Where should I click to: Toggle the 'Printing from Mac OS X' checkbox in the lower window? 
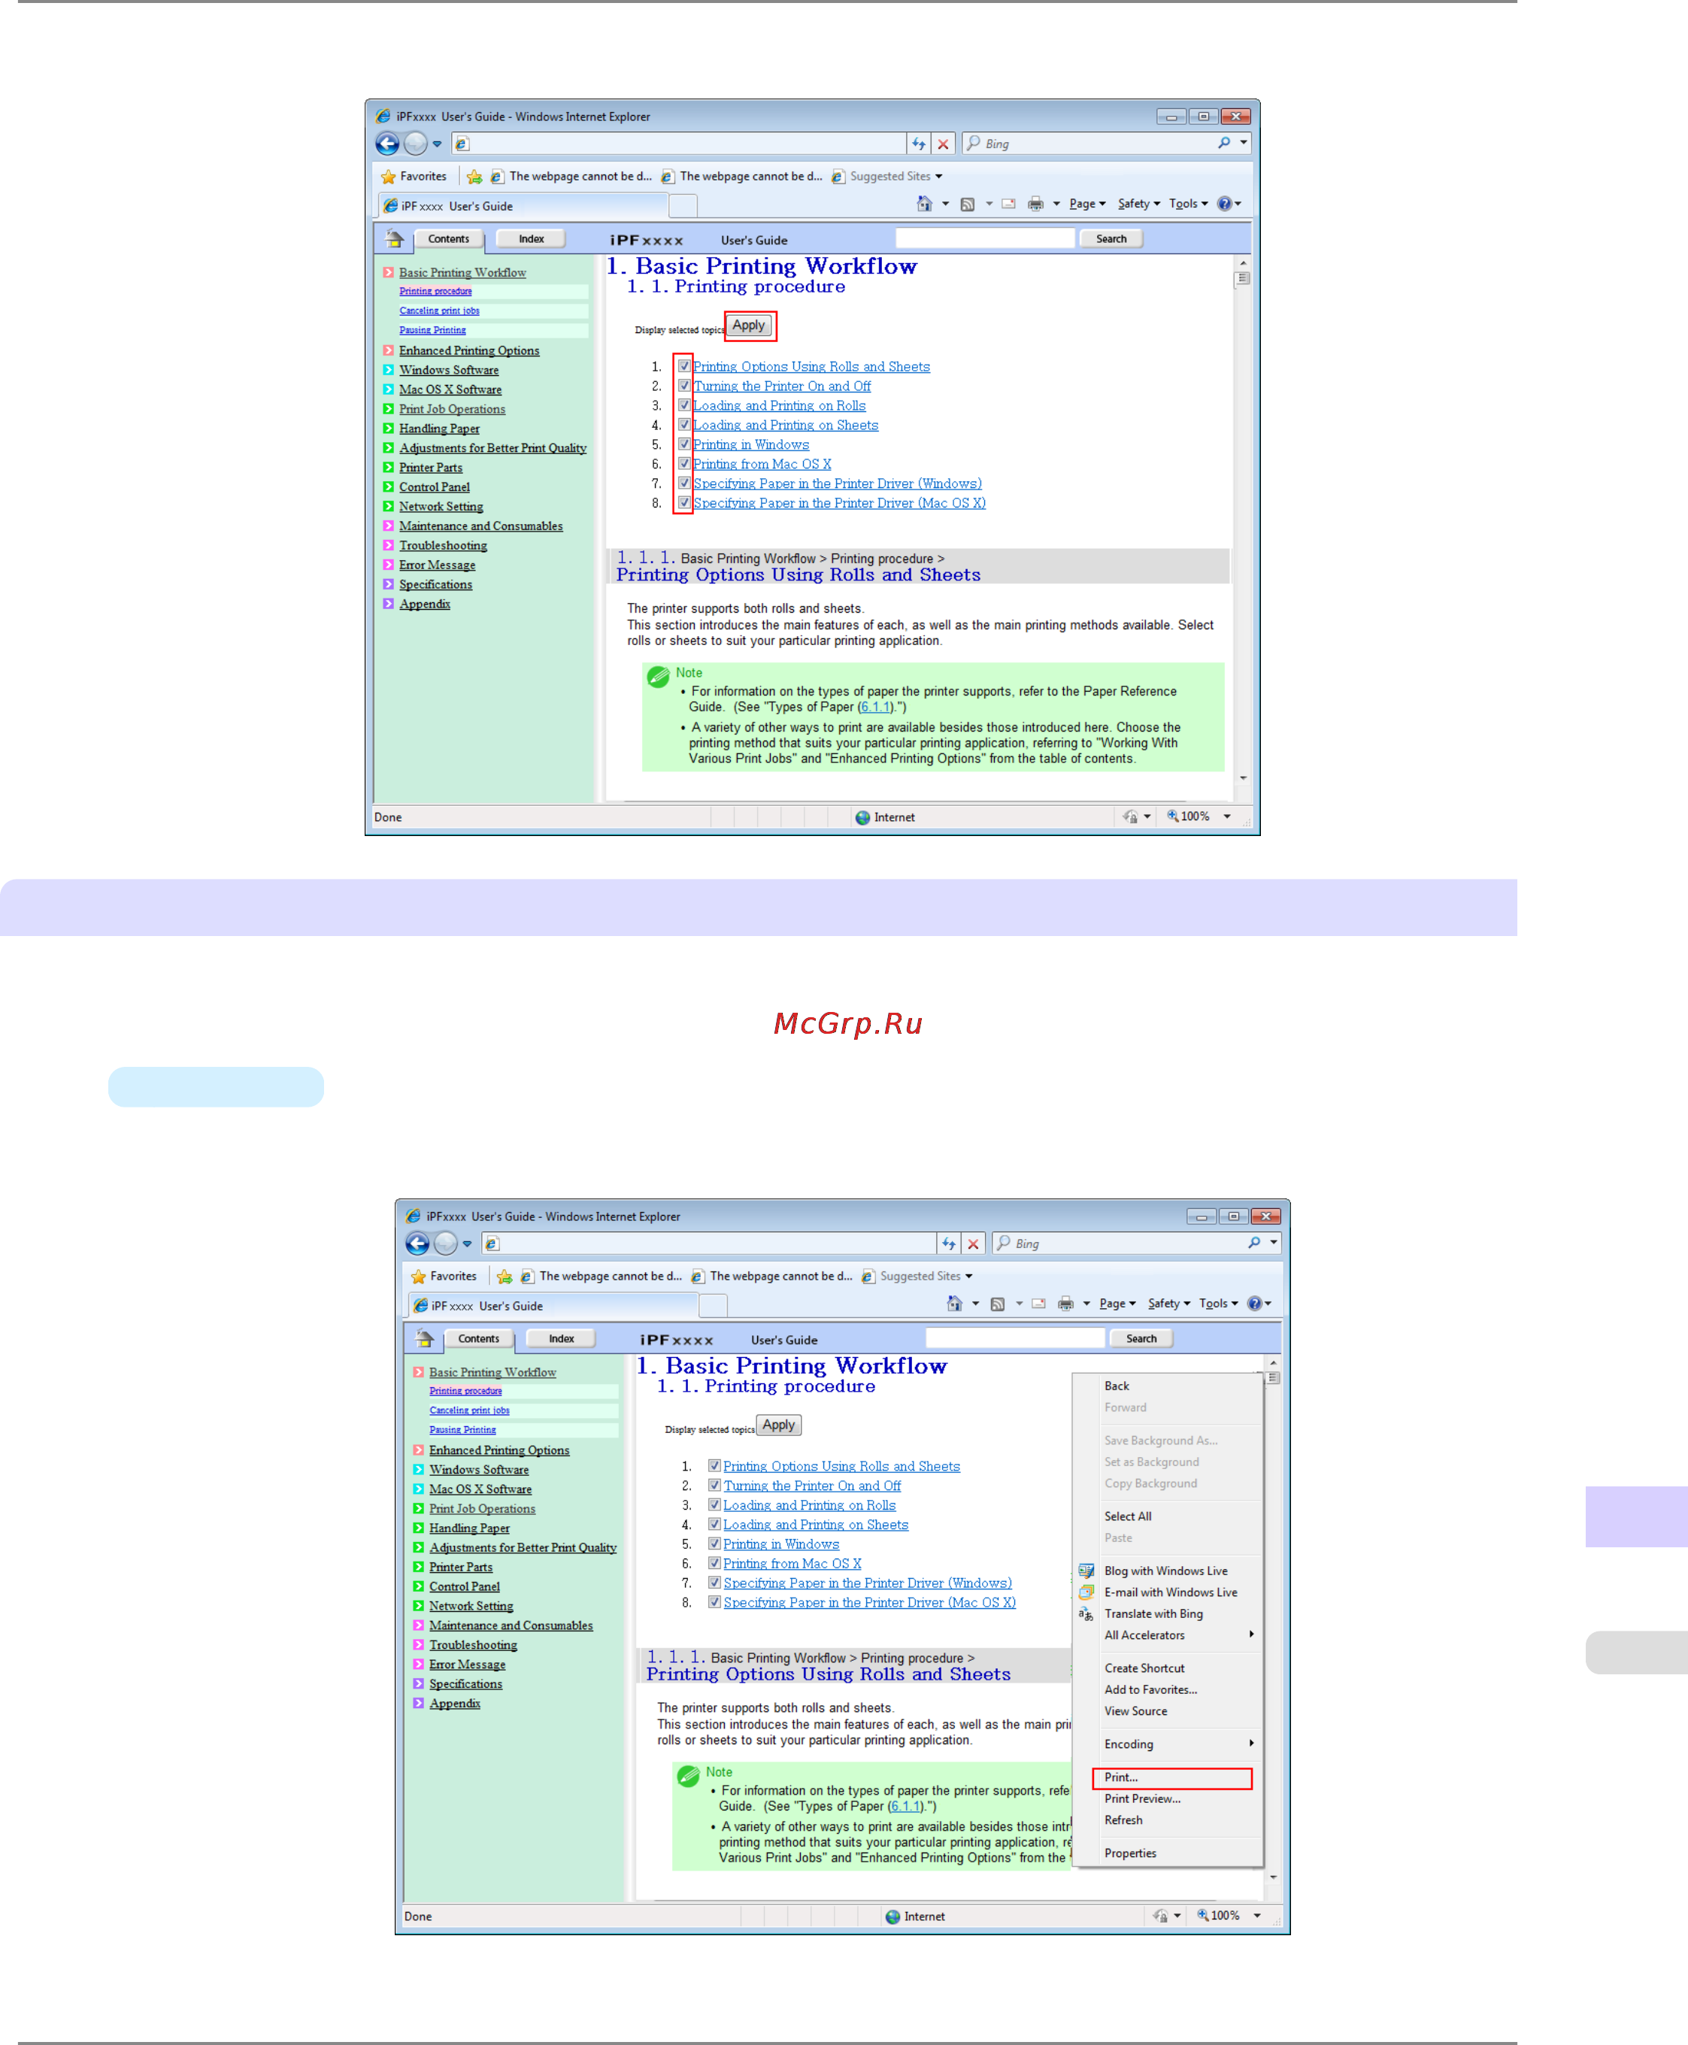[x=715, y=1564]
